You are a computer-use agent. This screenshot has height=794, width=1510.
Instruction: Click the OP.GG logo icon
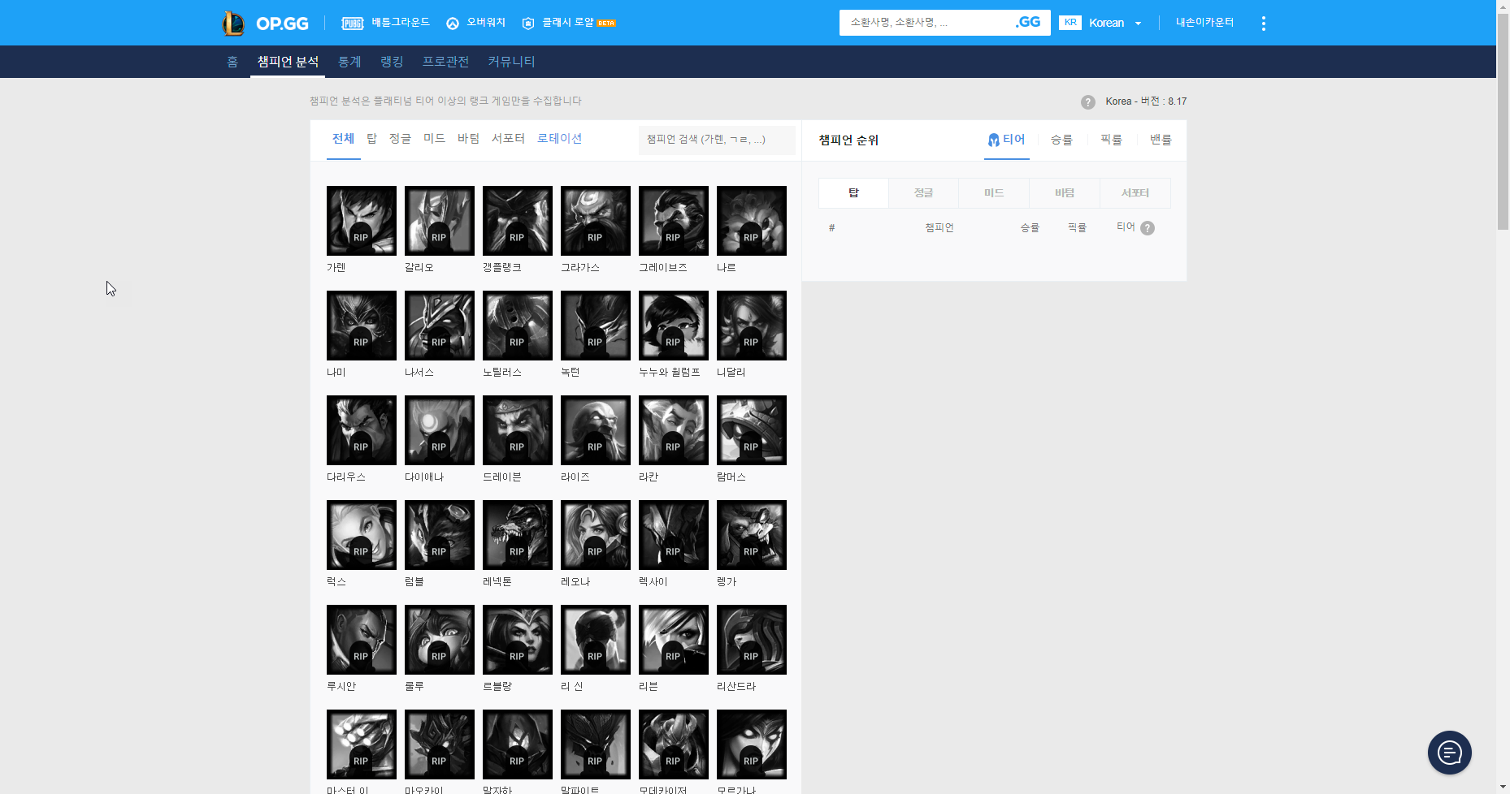point(233,23)
